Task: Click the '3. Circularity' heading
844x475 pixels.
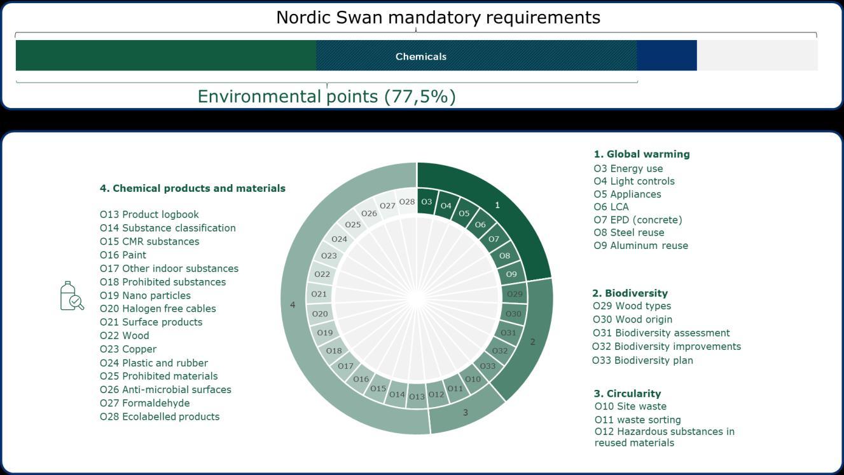Action: (627, 393)
